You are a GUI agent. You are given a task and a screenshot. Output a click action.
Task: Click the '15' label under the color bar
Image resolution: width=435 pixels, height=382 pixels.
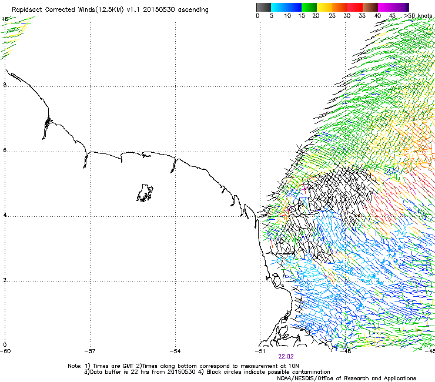(x=302, y=16)
